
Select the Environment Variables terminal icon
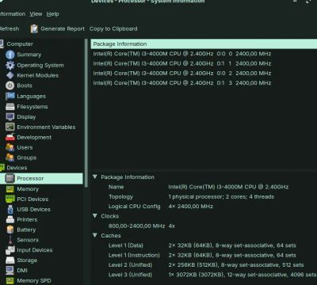pyautogui.click(x=10, y=127)
